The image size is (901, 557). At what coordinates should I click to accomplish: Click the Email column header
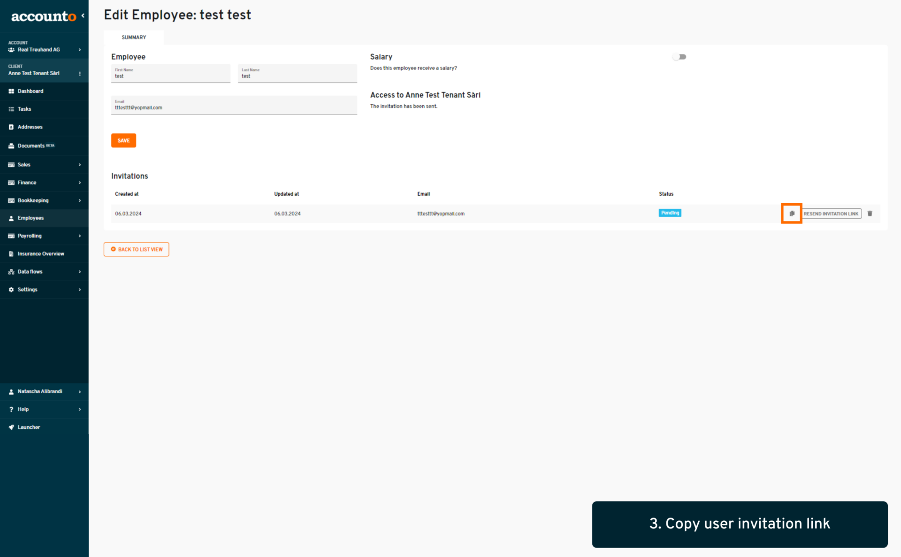[x=423, y=194]
